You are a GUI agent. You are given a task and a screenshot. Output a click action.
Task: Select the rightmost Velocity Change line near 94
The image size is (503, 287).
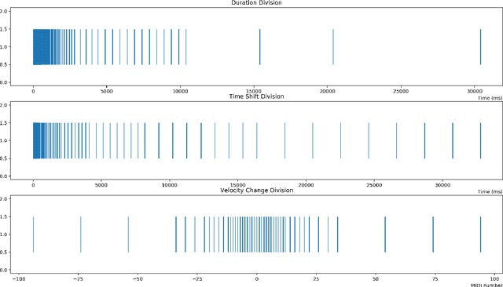point(480,234)
